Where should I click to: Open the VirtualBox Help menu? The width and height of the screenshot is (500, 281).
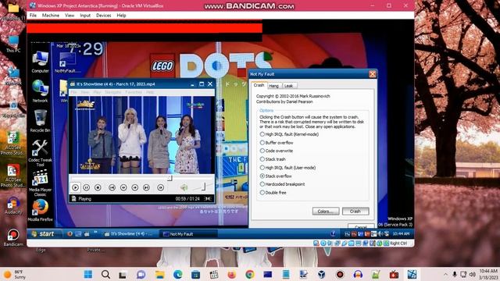point(121,16)
